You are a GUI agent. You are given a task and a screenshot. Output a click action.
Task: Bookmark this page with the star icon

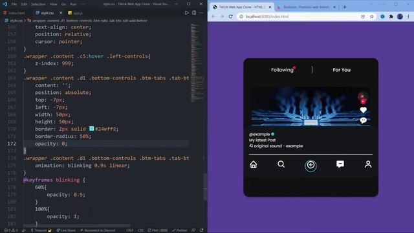coord(371,16)
